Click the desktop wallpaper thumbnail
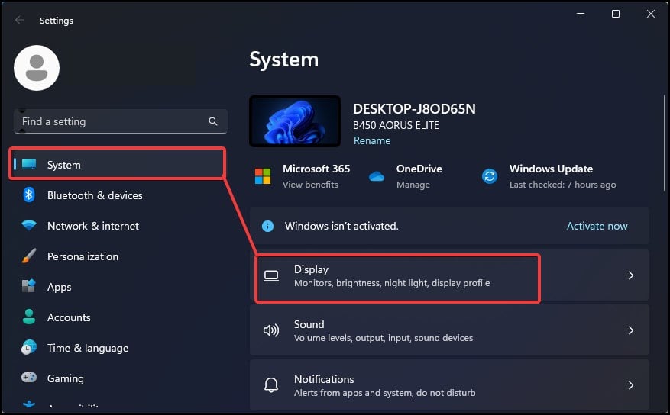Image resolution: width=670 pixels, height=415 pixels. click(295, 121)
